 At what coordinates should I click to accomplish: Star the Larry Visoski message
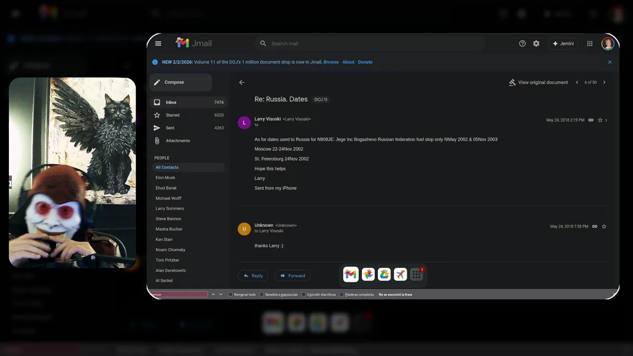(600, 120)
